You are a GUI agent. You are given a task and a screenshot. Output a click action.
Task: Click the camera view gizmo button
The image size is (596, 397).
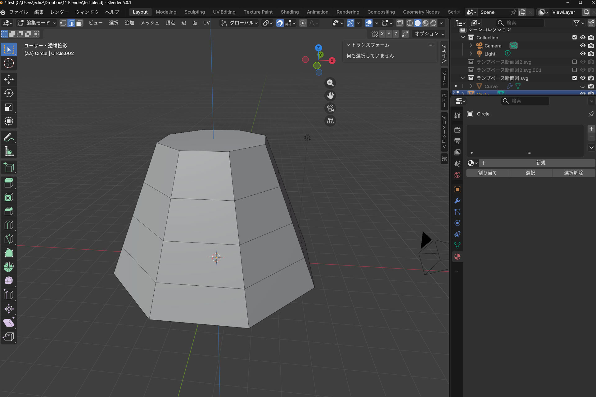point(330,108)
